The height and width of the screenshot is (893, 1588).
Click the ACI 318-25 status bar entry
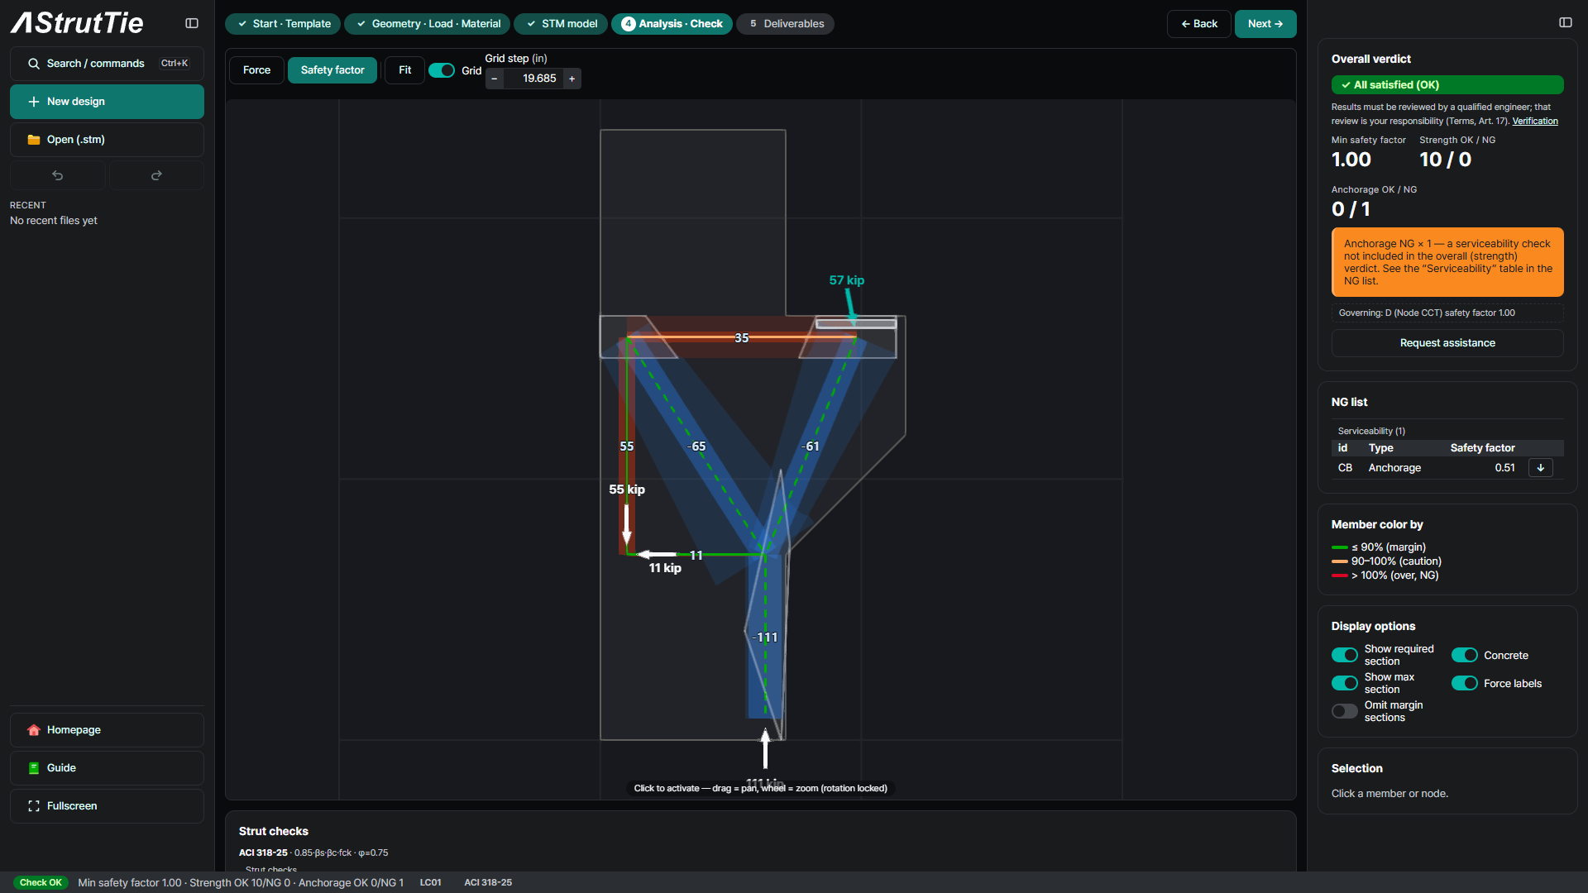pyautogui.click(x=488, y=882)
